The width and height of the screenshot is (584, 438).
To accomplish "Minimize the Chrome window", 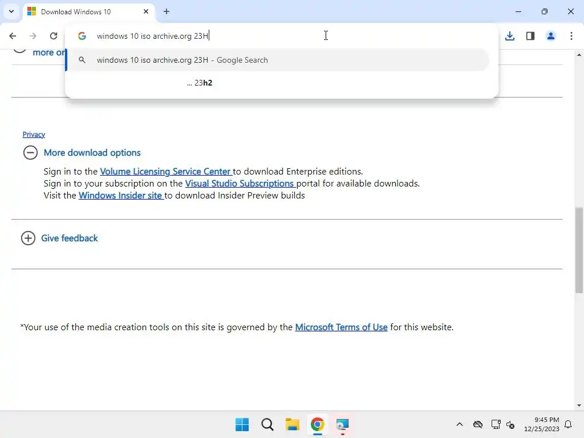I will click(518, 11).
